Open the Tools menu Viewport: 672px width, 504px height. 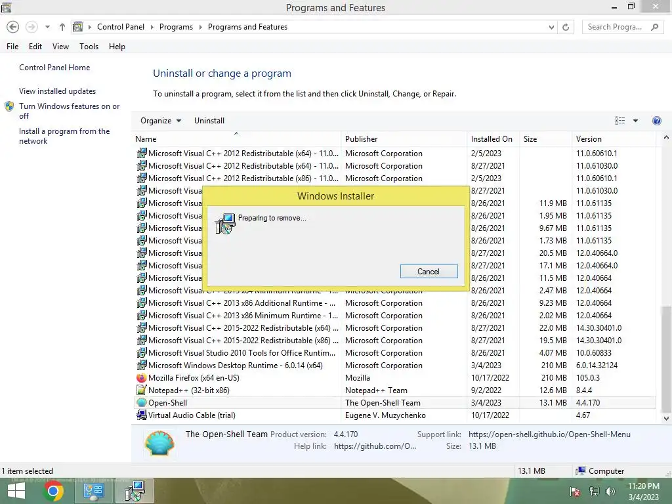[89, 47]
